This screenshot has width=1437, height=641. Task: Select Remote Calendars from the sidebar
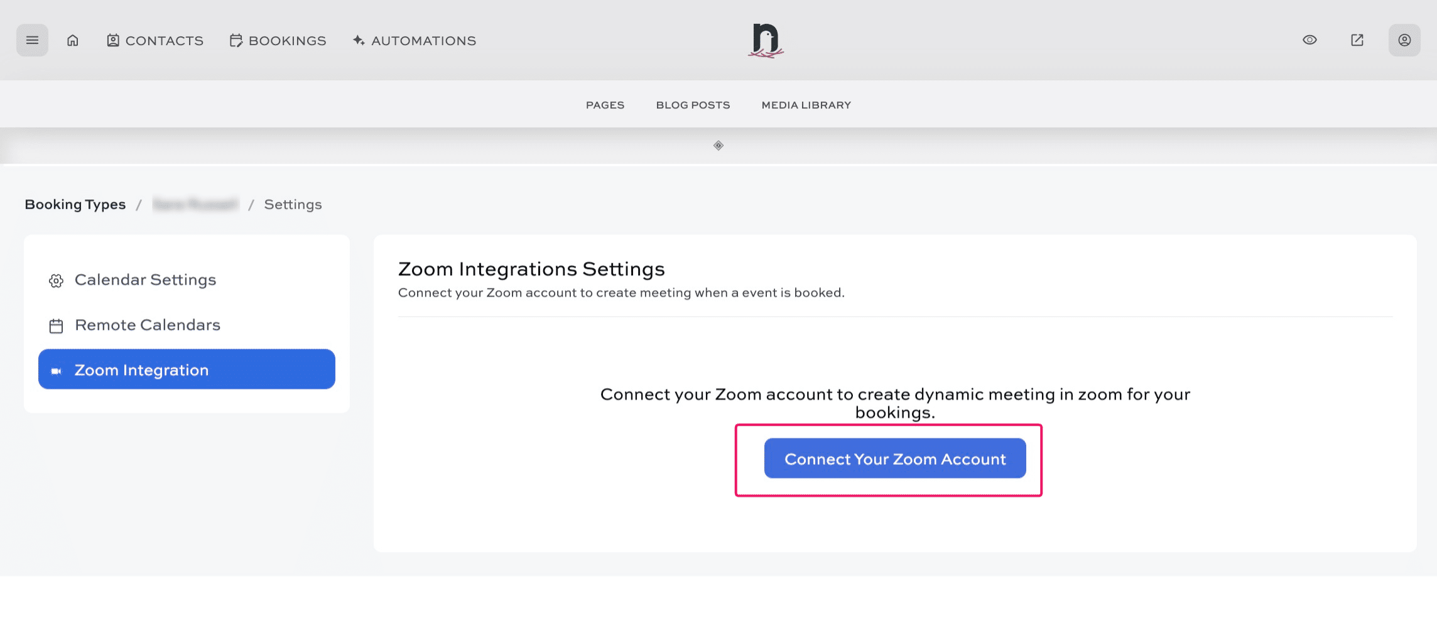click(147, 325)
